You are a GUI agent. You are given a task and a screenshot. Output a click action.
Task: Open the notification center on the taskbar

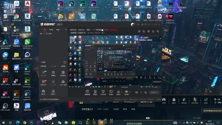click(x=218, y=122)
